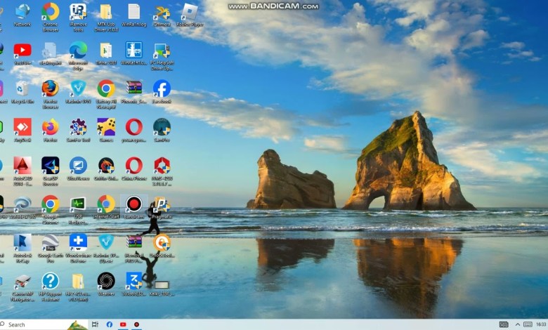This screenshot has height=330, width=548.
Task: Launch Microsoft Edge from the desktop
Action: point(78,51)
